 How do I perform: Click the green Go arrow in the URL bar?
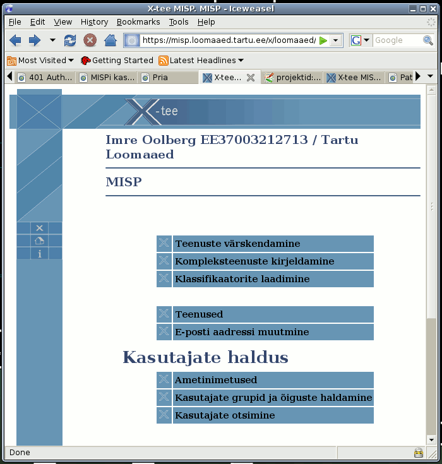pyautogui.click(x=323, y=40)
